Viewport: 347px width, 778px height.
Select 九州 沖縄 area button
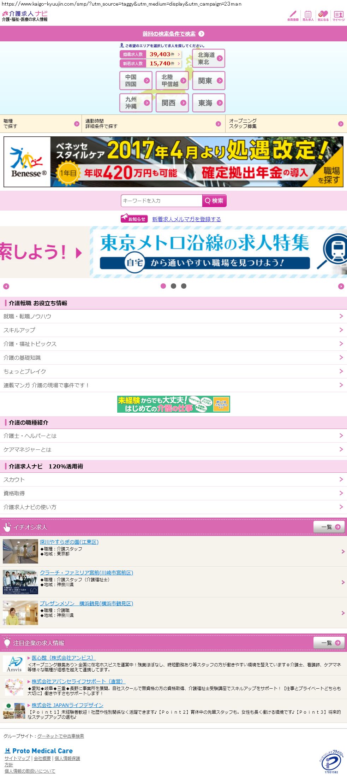pos(136,103)
